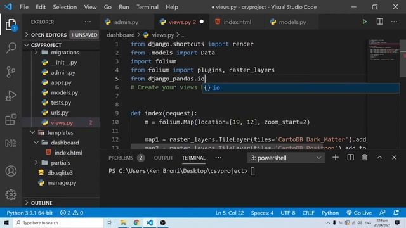Open the Go menu

point(108,7)
